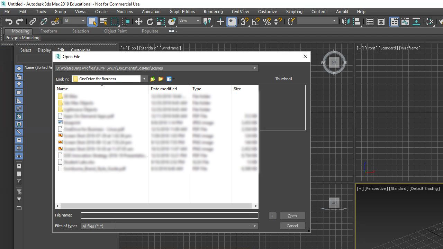This screenshot has height=249, width=443.
Task: Click the create new folder icon
Action: pos(161,79)
